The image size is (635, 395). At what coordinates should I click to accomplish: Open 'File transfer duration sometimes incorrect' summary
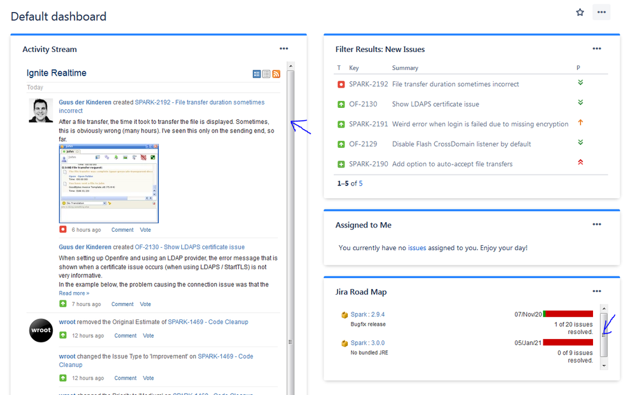coord(456,84)
